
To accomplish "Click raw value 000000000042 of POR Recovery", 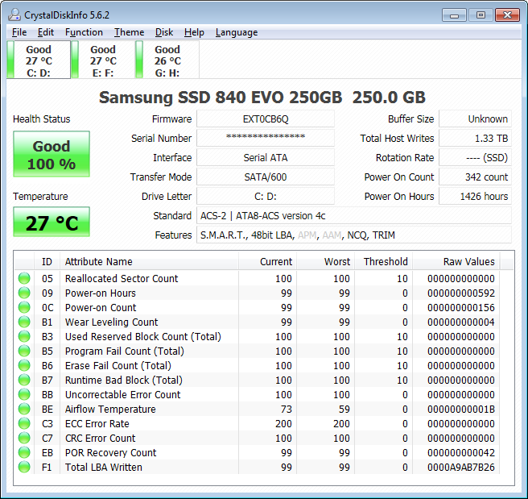I will (x=460, y=452).
